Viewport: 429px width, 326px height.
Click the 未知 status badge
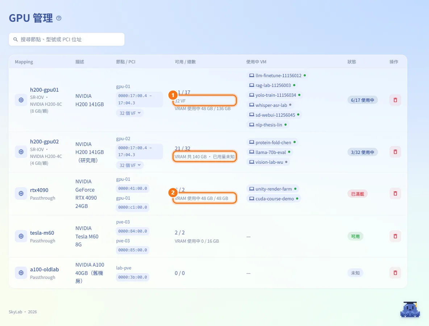[355, 273]
